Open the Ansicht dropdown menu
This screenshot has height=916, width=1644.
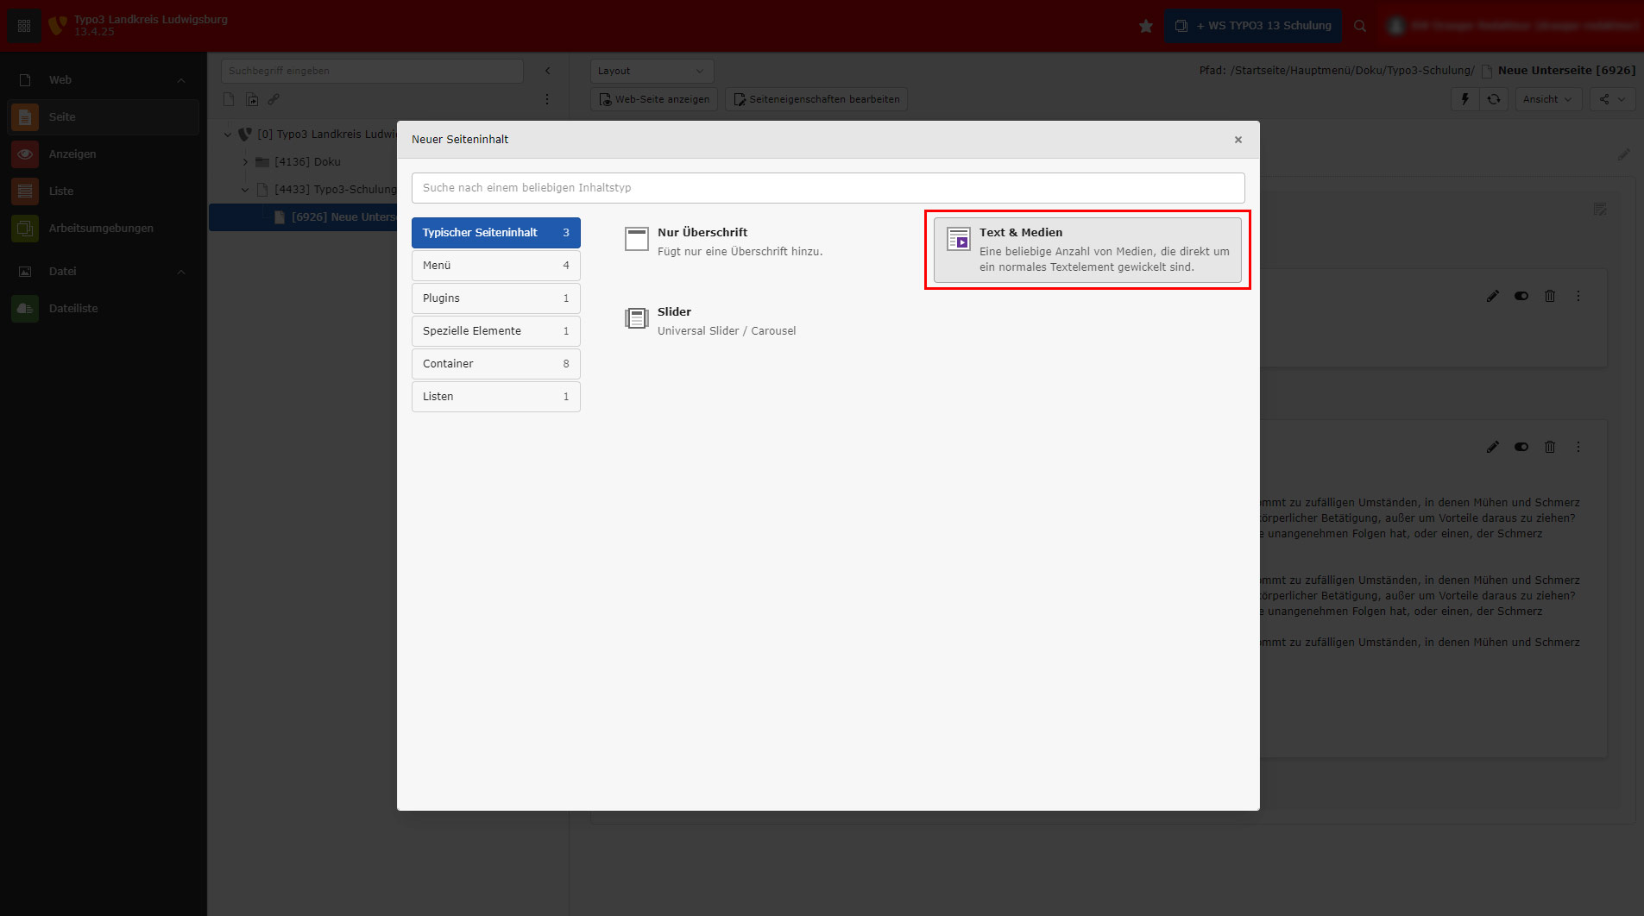pos(1547,99)
